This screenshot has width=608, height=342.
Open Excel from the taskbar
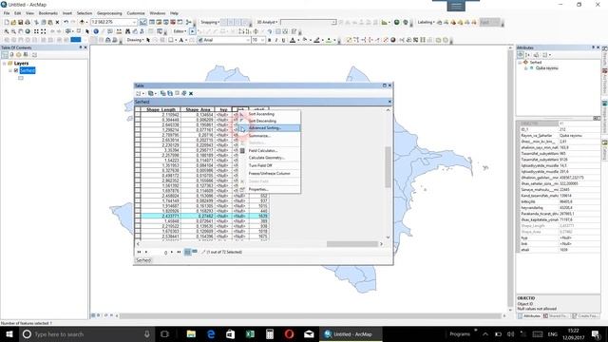250,334
